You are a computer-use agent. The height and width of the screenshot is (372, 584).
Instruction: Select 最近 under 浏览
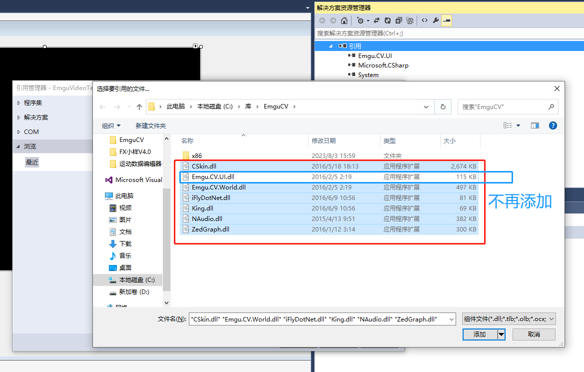(x=32, y=162)
